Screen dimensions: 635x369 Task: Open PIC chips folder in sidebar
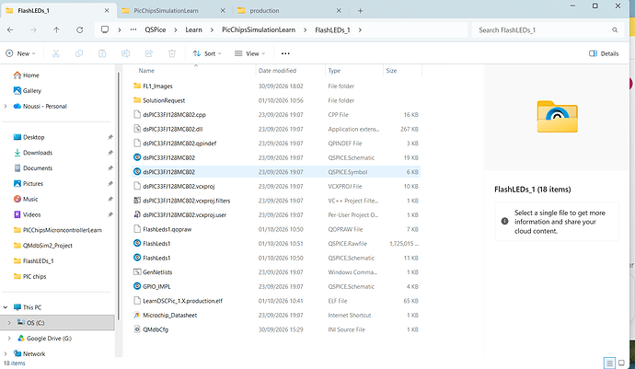pos(34,277)
